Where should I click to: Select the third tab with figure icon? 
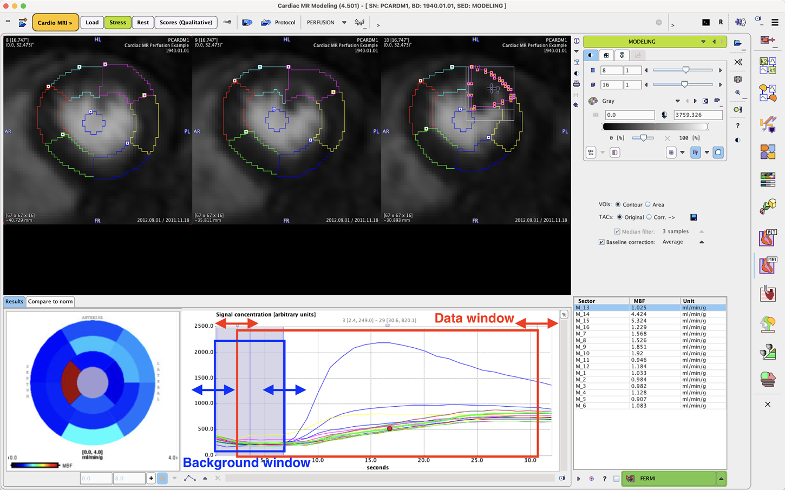pos(622,55)
